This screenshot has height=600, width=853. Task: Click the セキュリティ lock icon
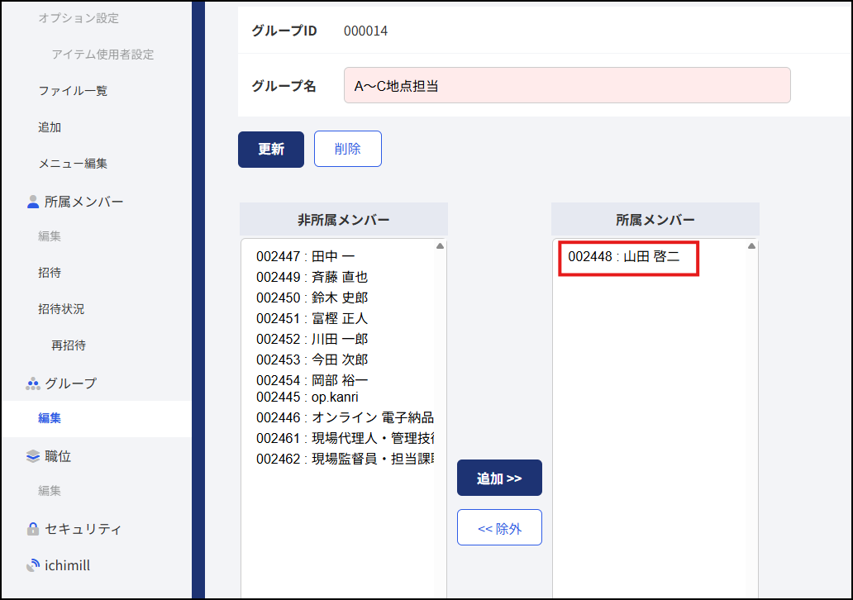(32, 529)
